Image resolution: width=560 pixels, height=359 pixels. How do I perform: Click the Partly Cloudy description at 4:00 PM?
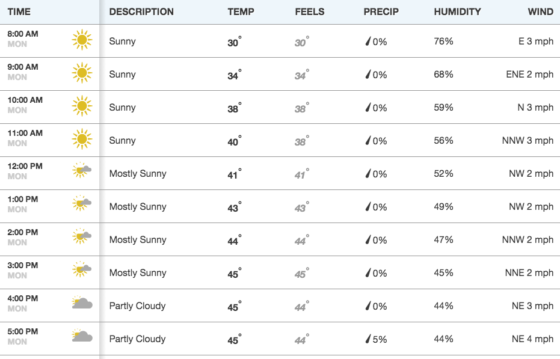coord(138,305)
